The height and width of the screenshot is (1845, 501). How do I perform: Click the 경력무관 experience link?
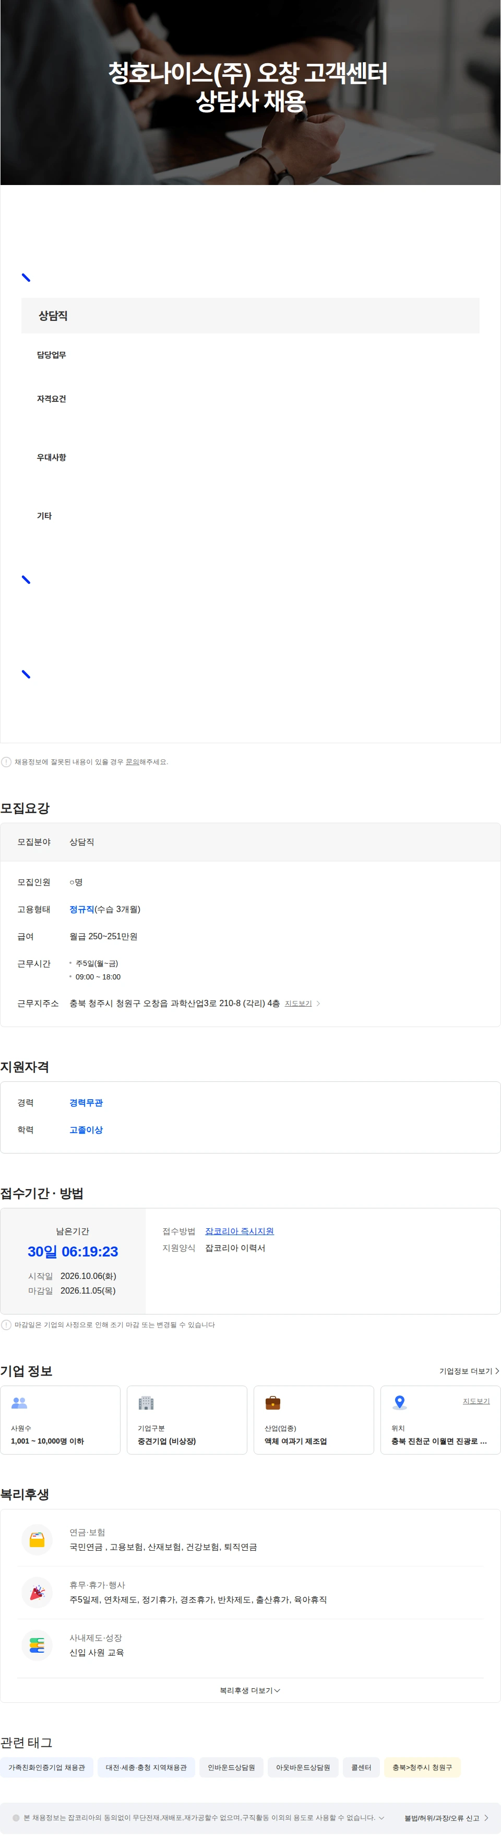tap(86, 1102)
